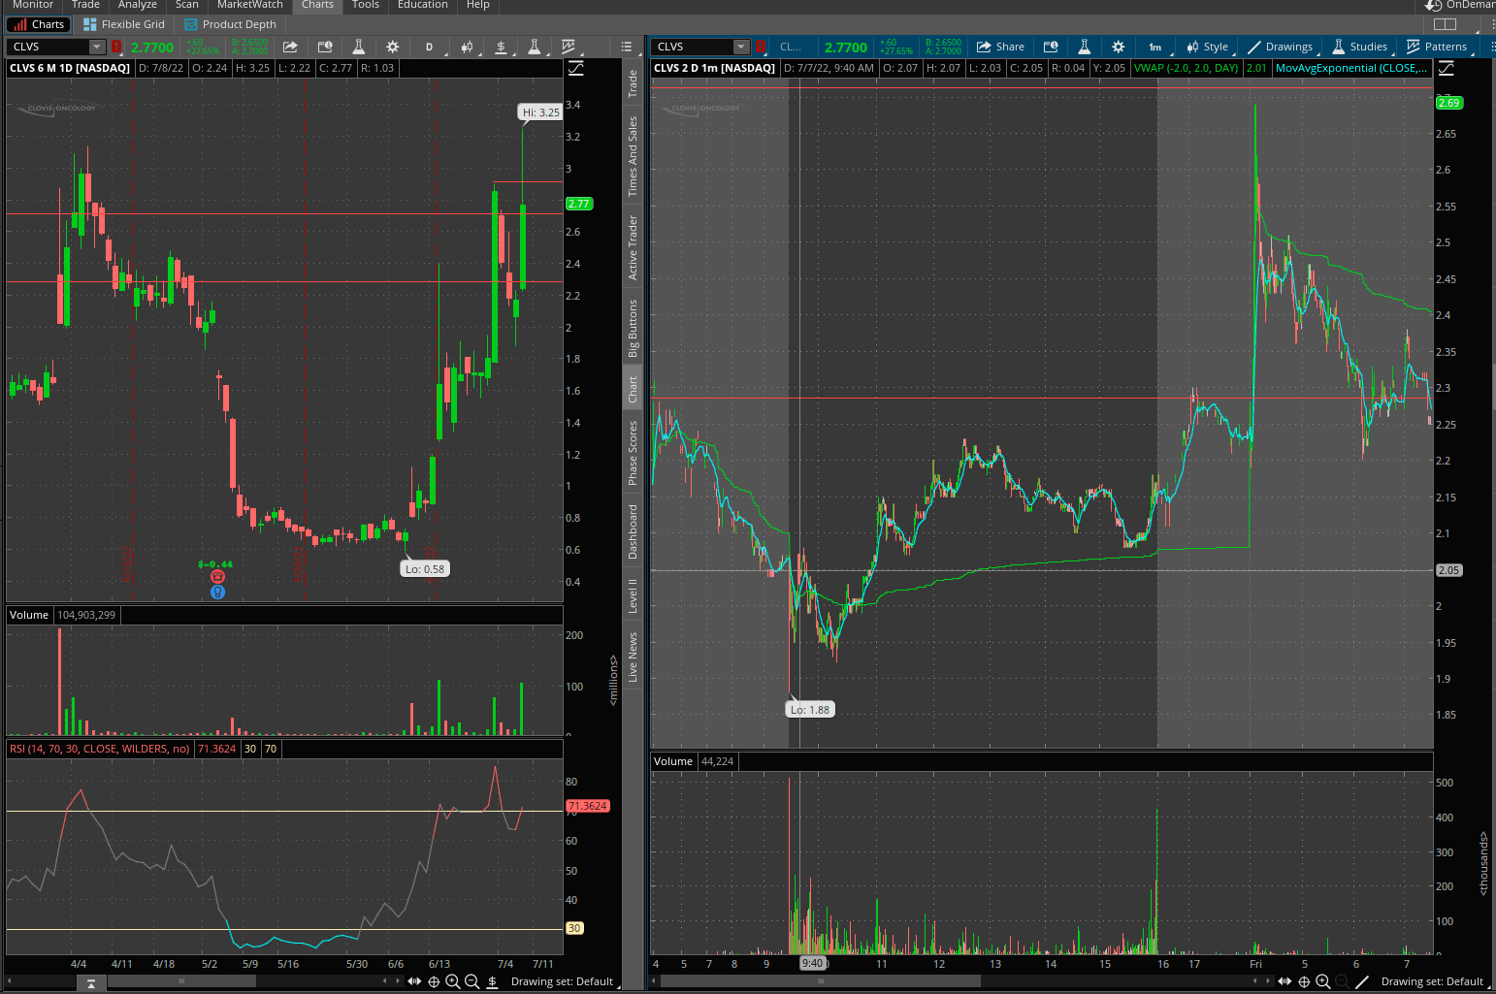The width and height of the screenshot is (1496, 994).
Task: Open the drawings tool icon on the left chart
Action: click(501, 47)
